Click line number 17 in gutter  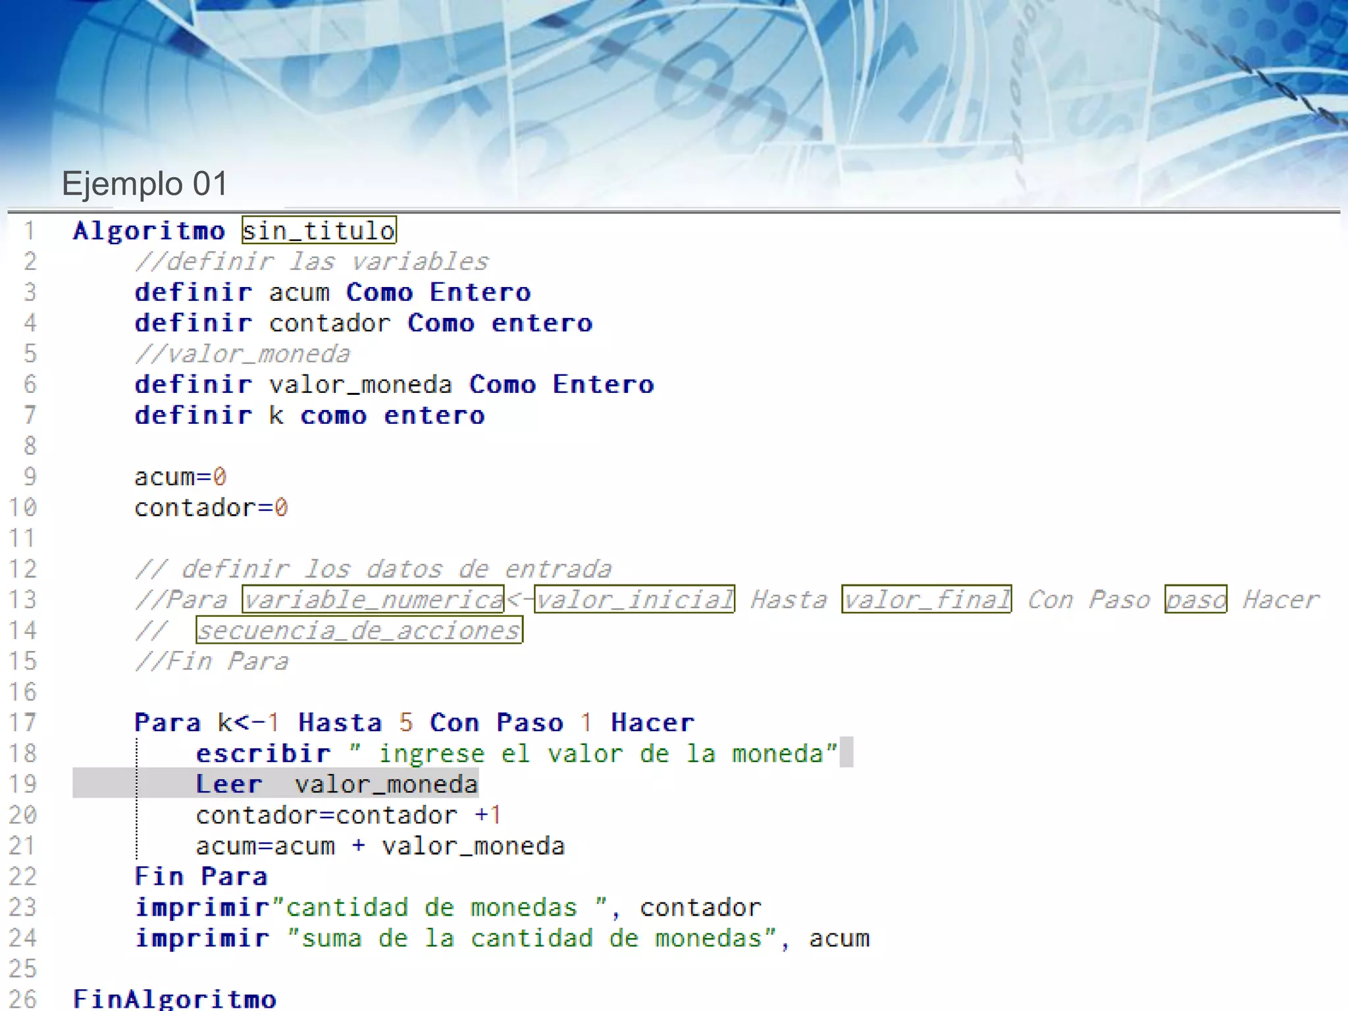click(22, 723)
